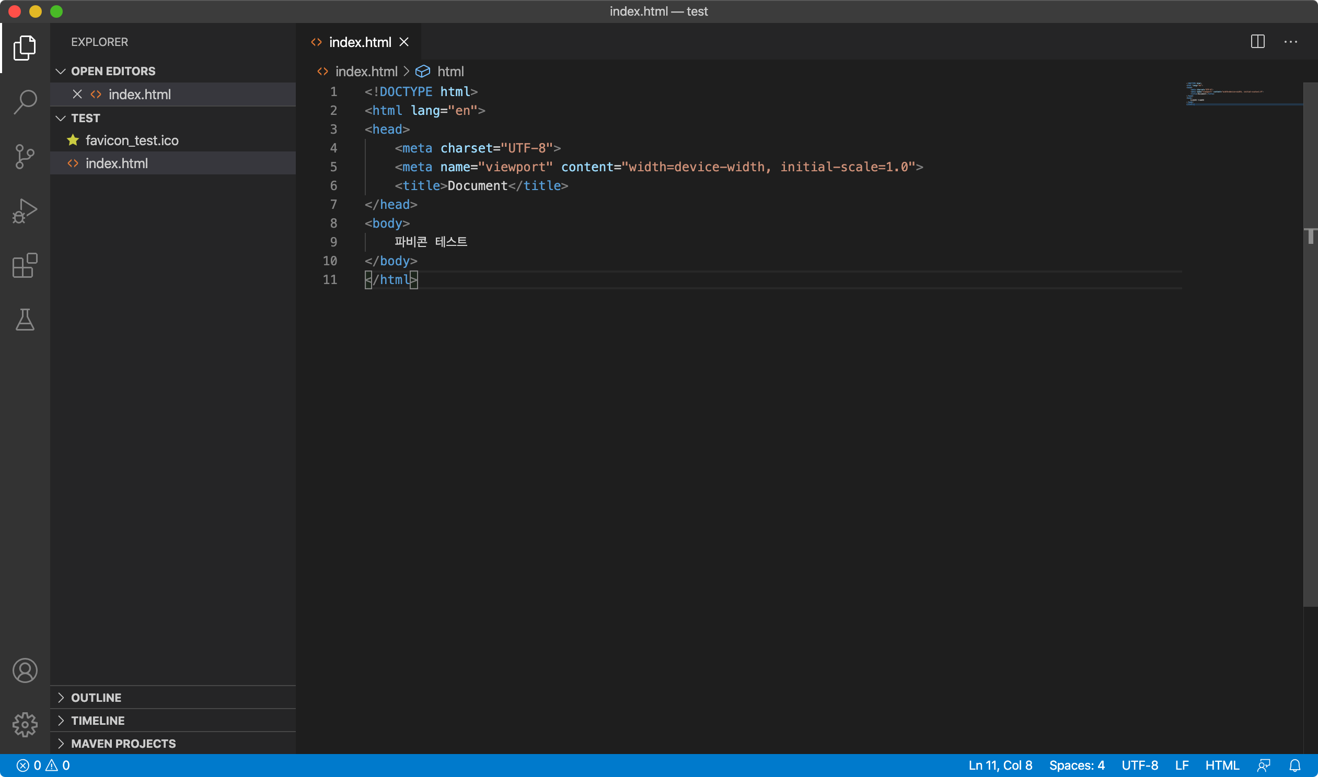Open the Test flask view
The image size is (1318, 777).
point(25,320)
